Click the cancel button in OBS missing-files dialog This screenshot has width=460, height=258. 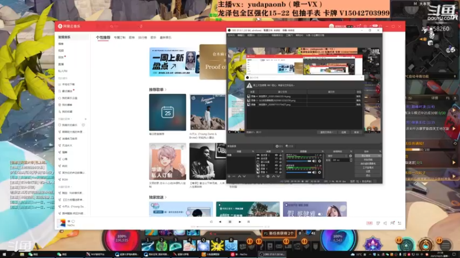tap(356, 132)
